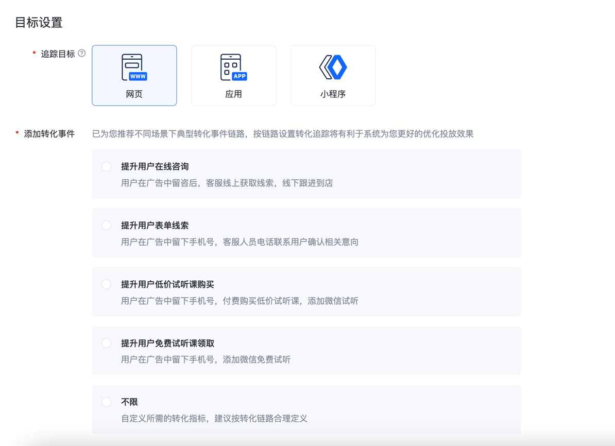Choose the 应用 APP phone icon
The image size is (615, 446).
point(233,67)
